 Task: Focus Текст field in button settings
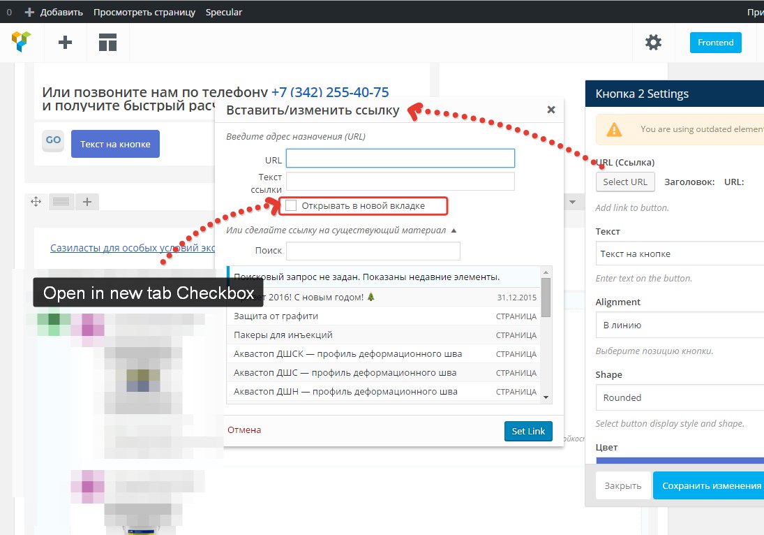tap(680, 254)
